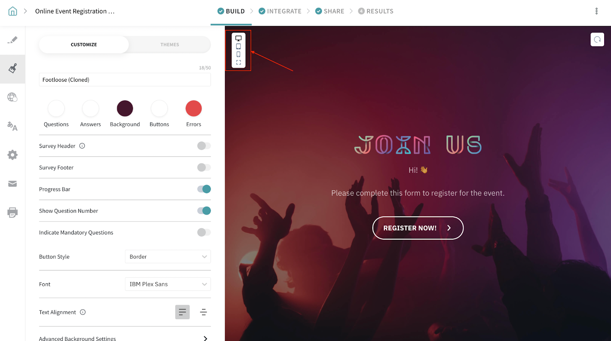Click the home icon in breadcrumb
Viewport: 611px width, 341px height.
[x=13, y=11]
